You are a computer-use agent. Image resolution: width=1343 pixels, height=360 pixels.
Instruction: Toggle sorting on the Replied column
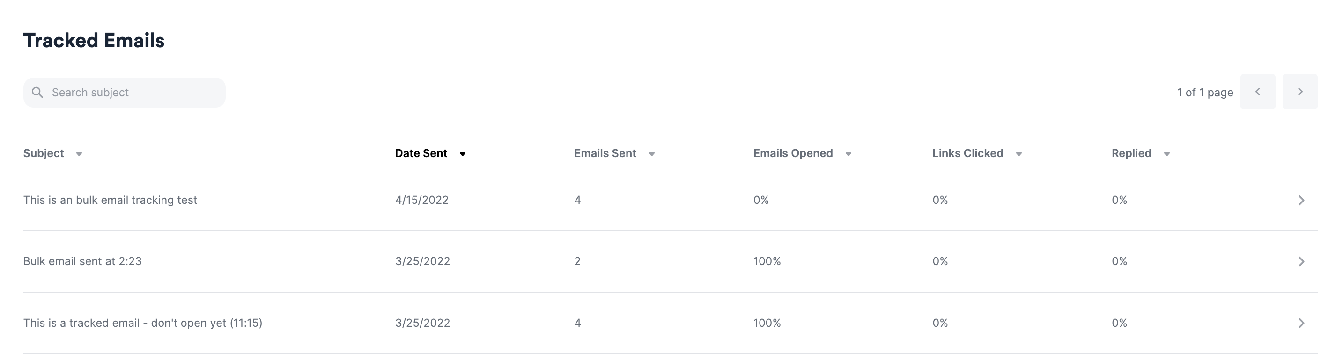1167,154
